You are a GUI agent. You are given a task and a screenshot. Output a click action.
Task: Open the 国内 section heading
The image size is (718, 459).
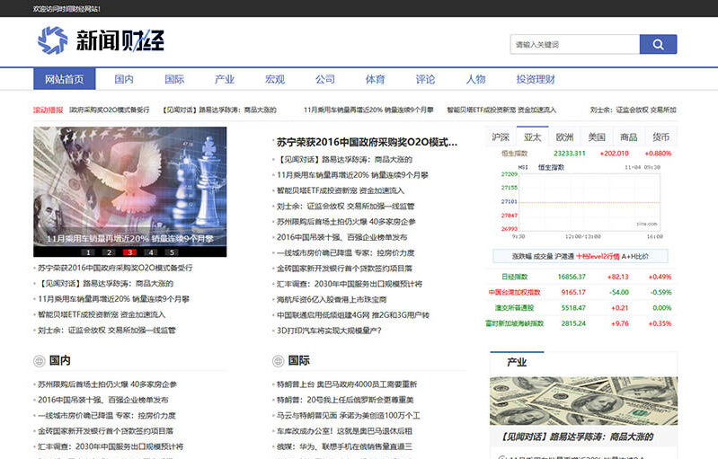click(59, 360)
